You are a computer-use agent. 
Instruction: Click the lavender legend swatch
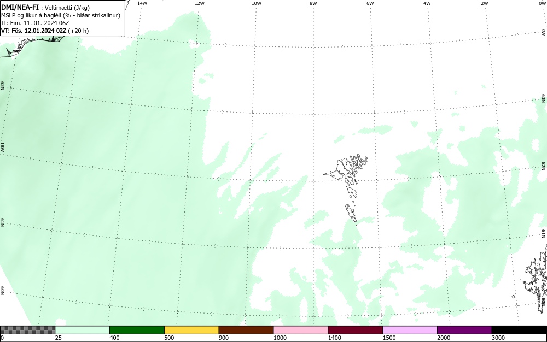[410, 330]
